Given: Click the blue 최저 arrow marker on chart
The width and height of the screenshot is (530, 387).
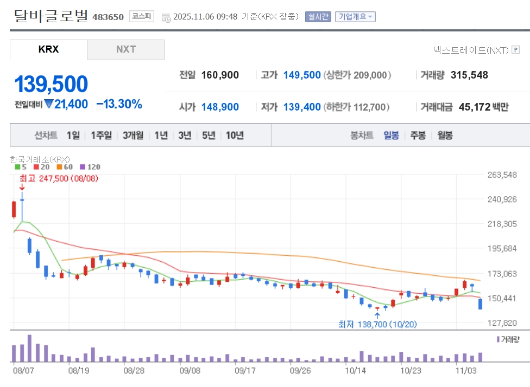Looking at the screenshot, I should [x=377, y=315].
